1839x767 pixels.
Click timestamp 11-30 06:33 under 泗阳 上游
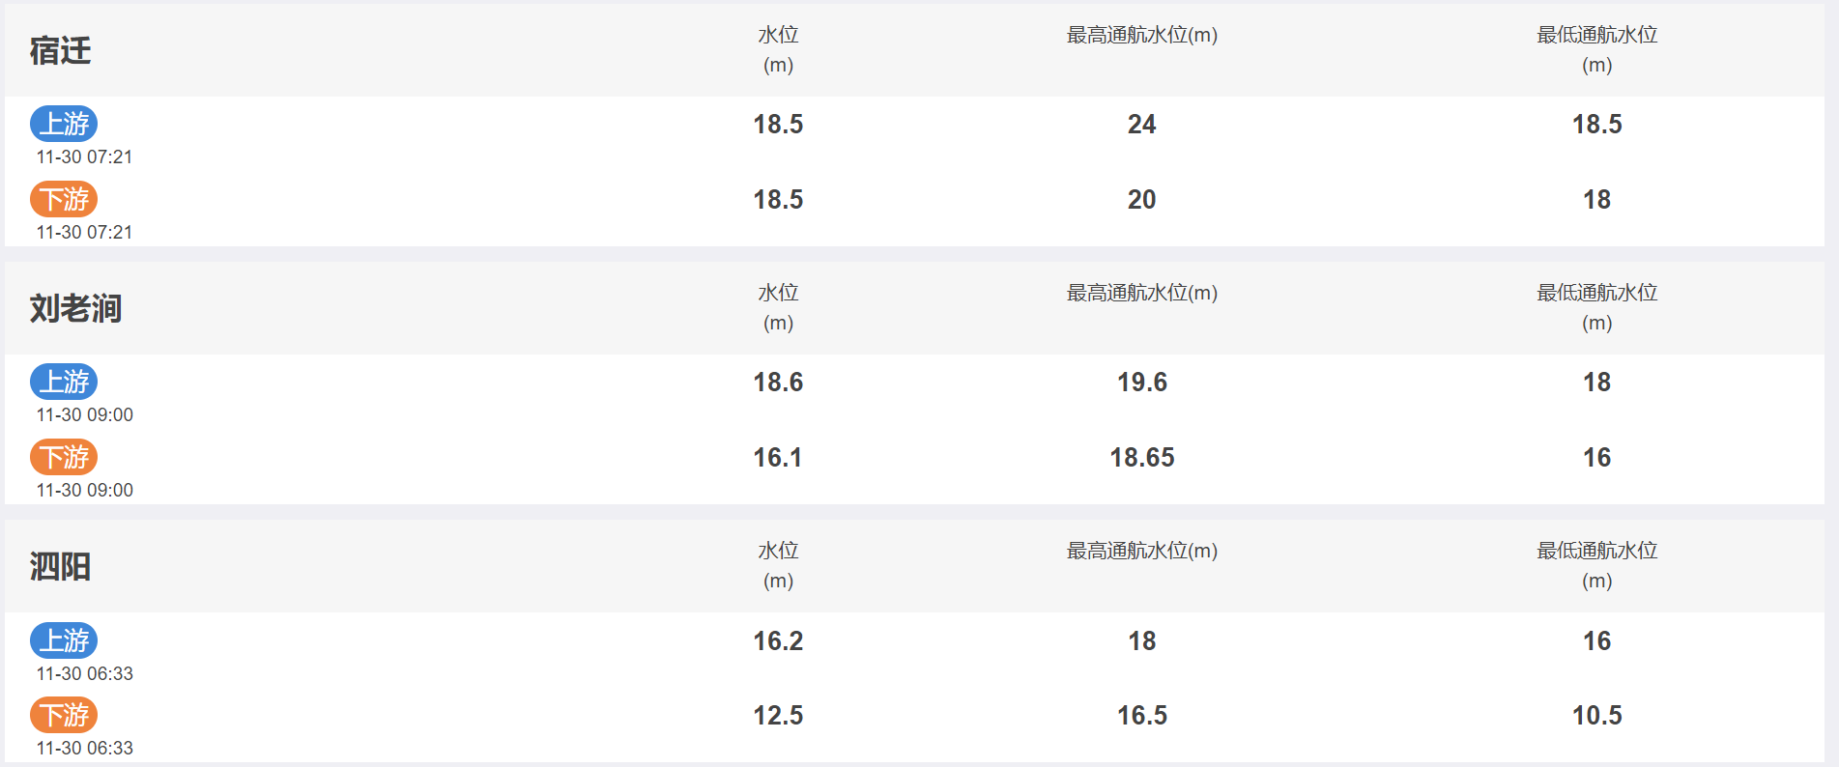click(x=85, y=673)
